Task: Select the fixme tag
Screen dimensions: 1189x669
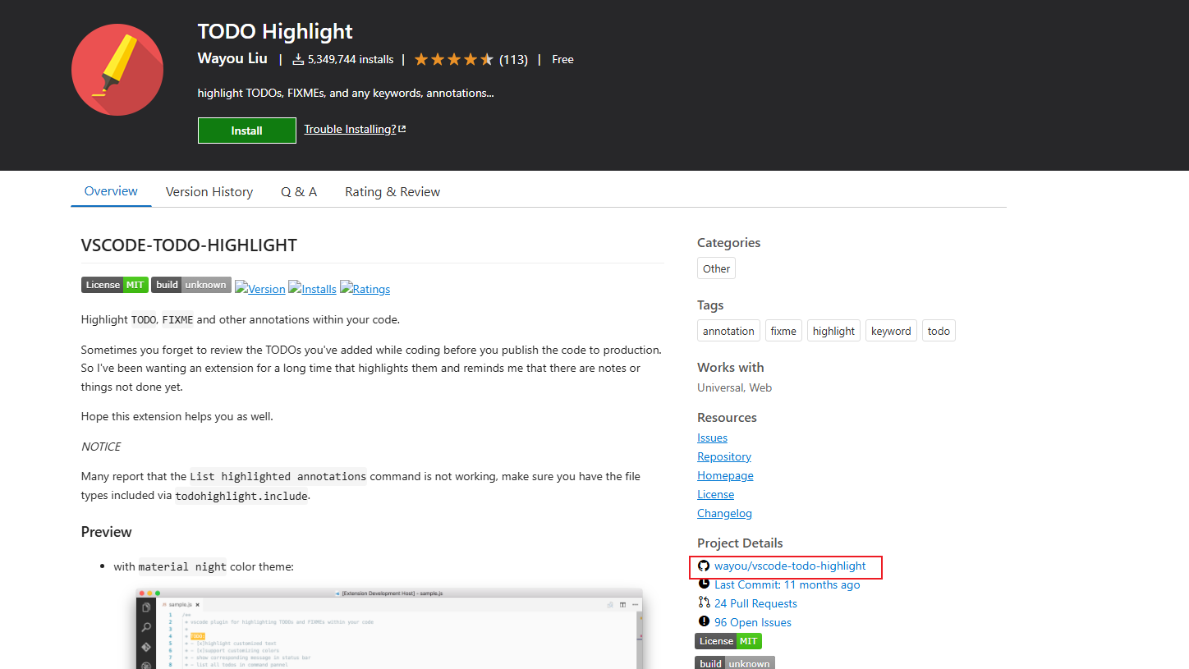Action: 783,331
